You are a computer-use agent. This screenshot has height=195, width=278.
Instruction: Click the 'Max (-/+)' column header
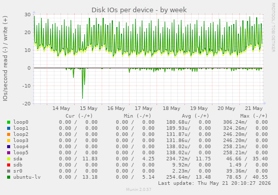pyautogui.click(x=254, y=116)
